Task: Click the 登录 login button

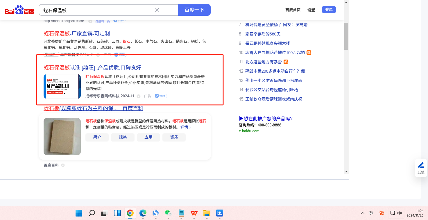Action: click(x=329, y=10)
